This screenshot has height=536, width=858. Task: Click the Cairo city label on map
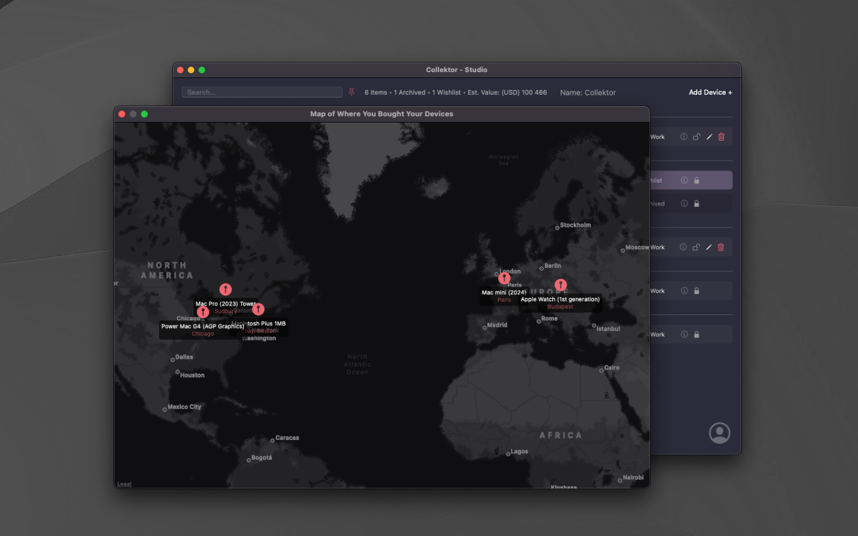pos(612,368)
